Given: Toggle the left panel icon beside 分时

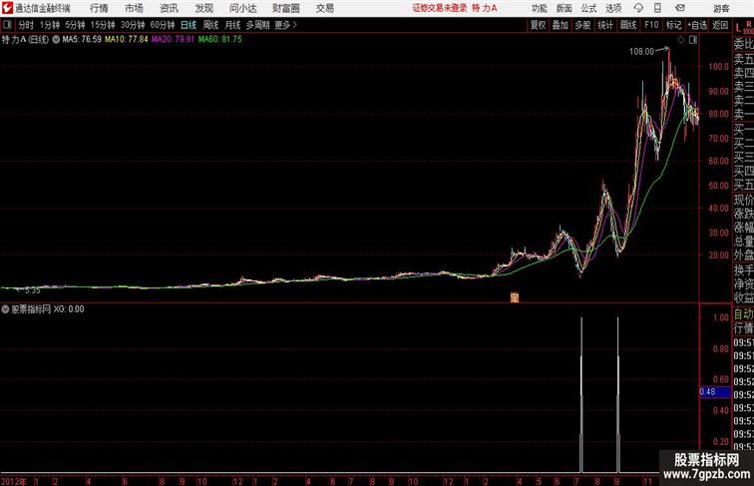Looking at the screenshot, I should tap(7, 25).
